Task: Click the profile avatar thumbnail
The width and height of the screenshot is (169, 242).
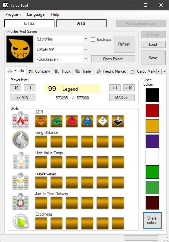Action: point(20,49)
